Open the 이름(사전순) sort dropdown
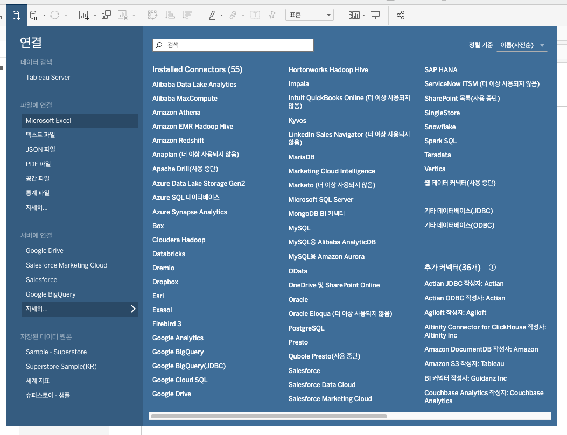 click(x=522, y=45)
